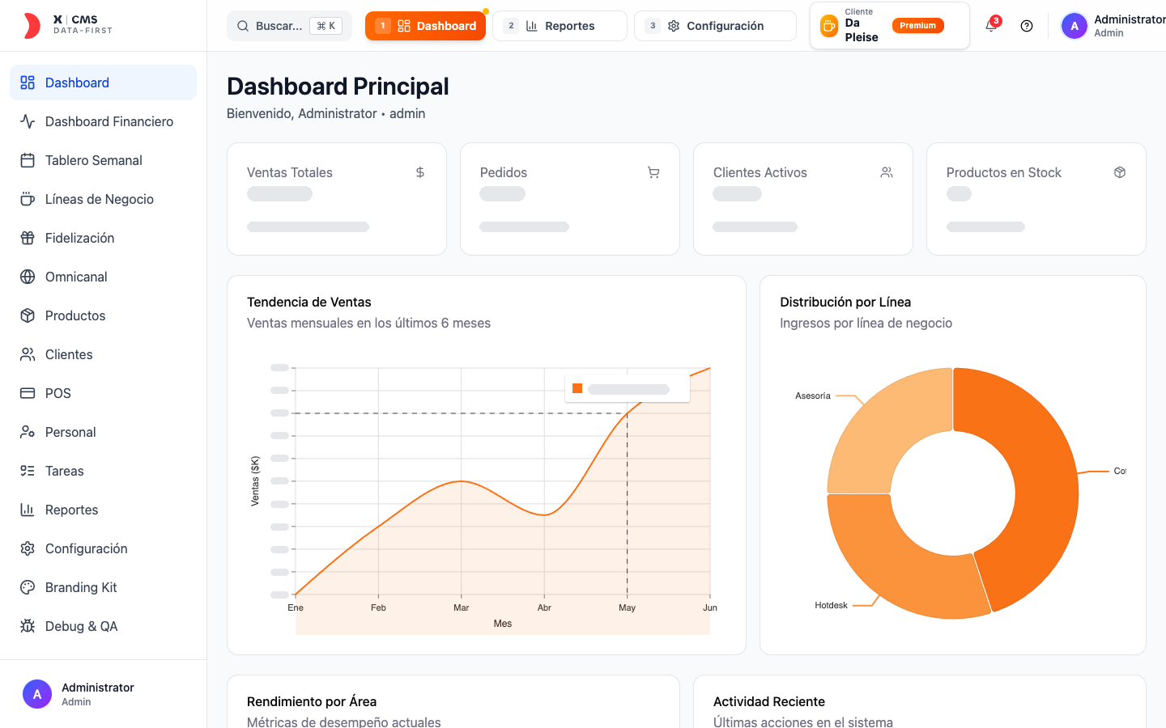Image resolution: width=1166 pixels, height=728 pixels.
Task: Open notifications bell with badge
Action: coord(991,26)
